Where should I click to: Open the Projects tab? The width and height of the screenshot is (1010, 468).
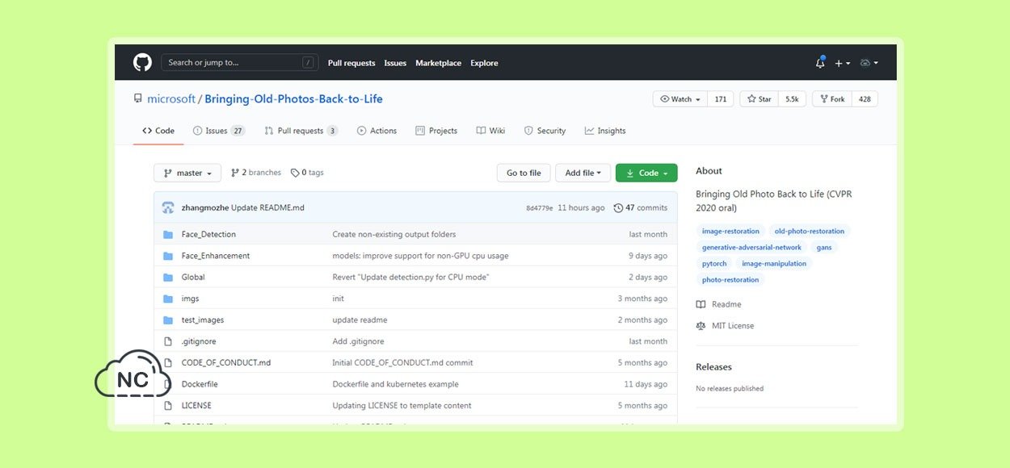click(436, 131)
